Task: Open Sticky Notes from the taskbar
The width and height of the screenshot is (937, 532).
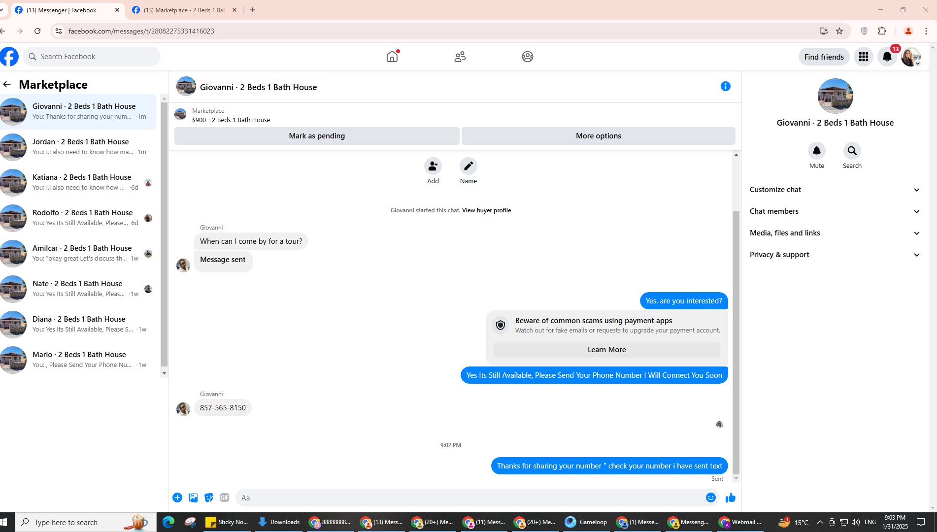Action: 227,522
